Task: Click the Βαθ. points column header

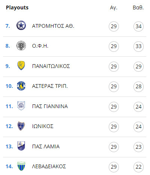Action: point(138,8)
